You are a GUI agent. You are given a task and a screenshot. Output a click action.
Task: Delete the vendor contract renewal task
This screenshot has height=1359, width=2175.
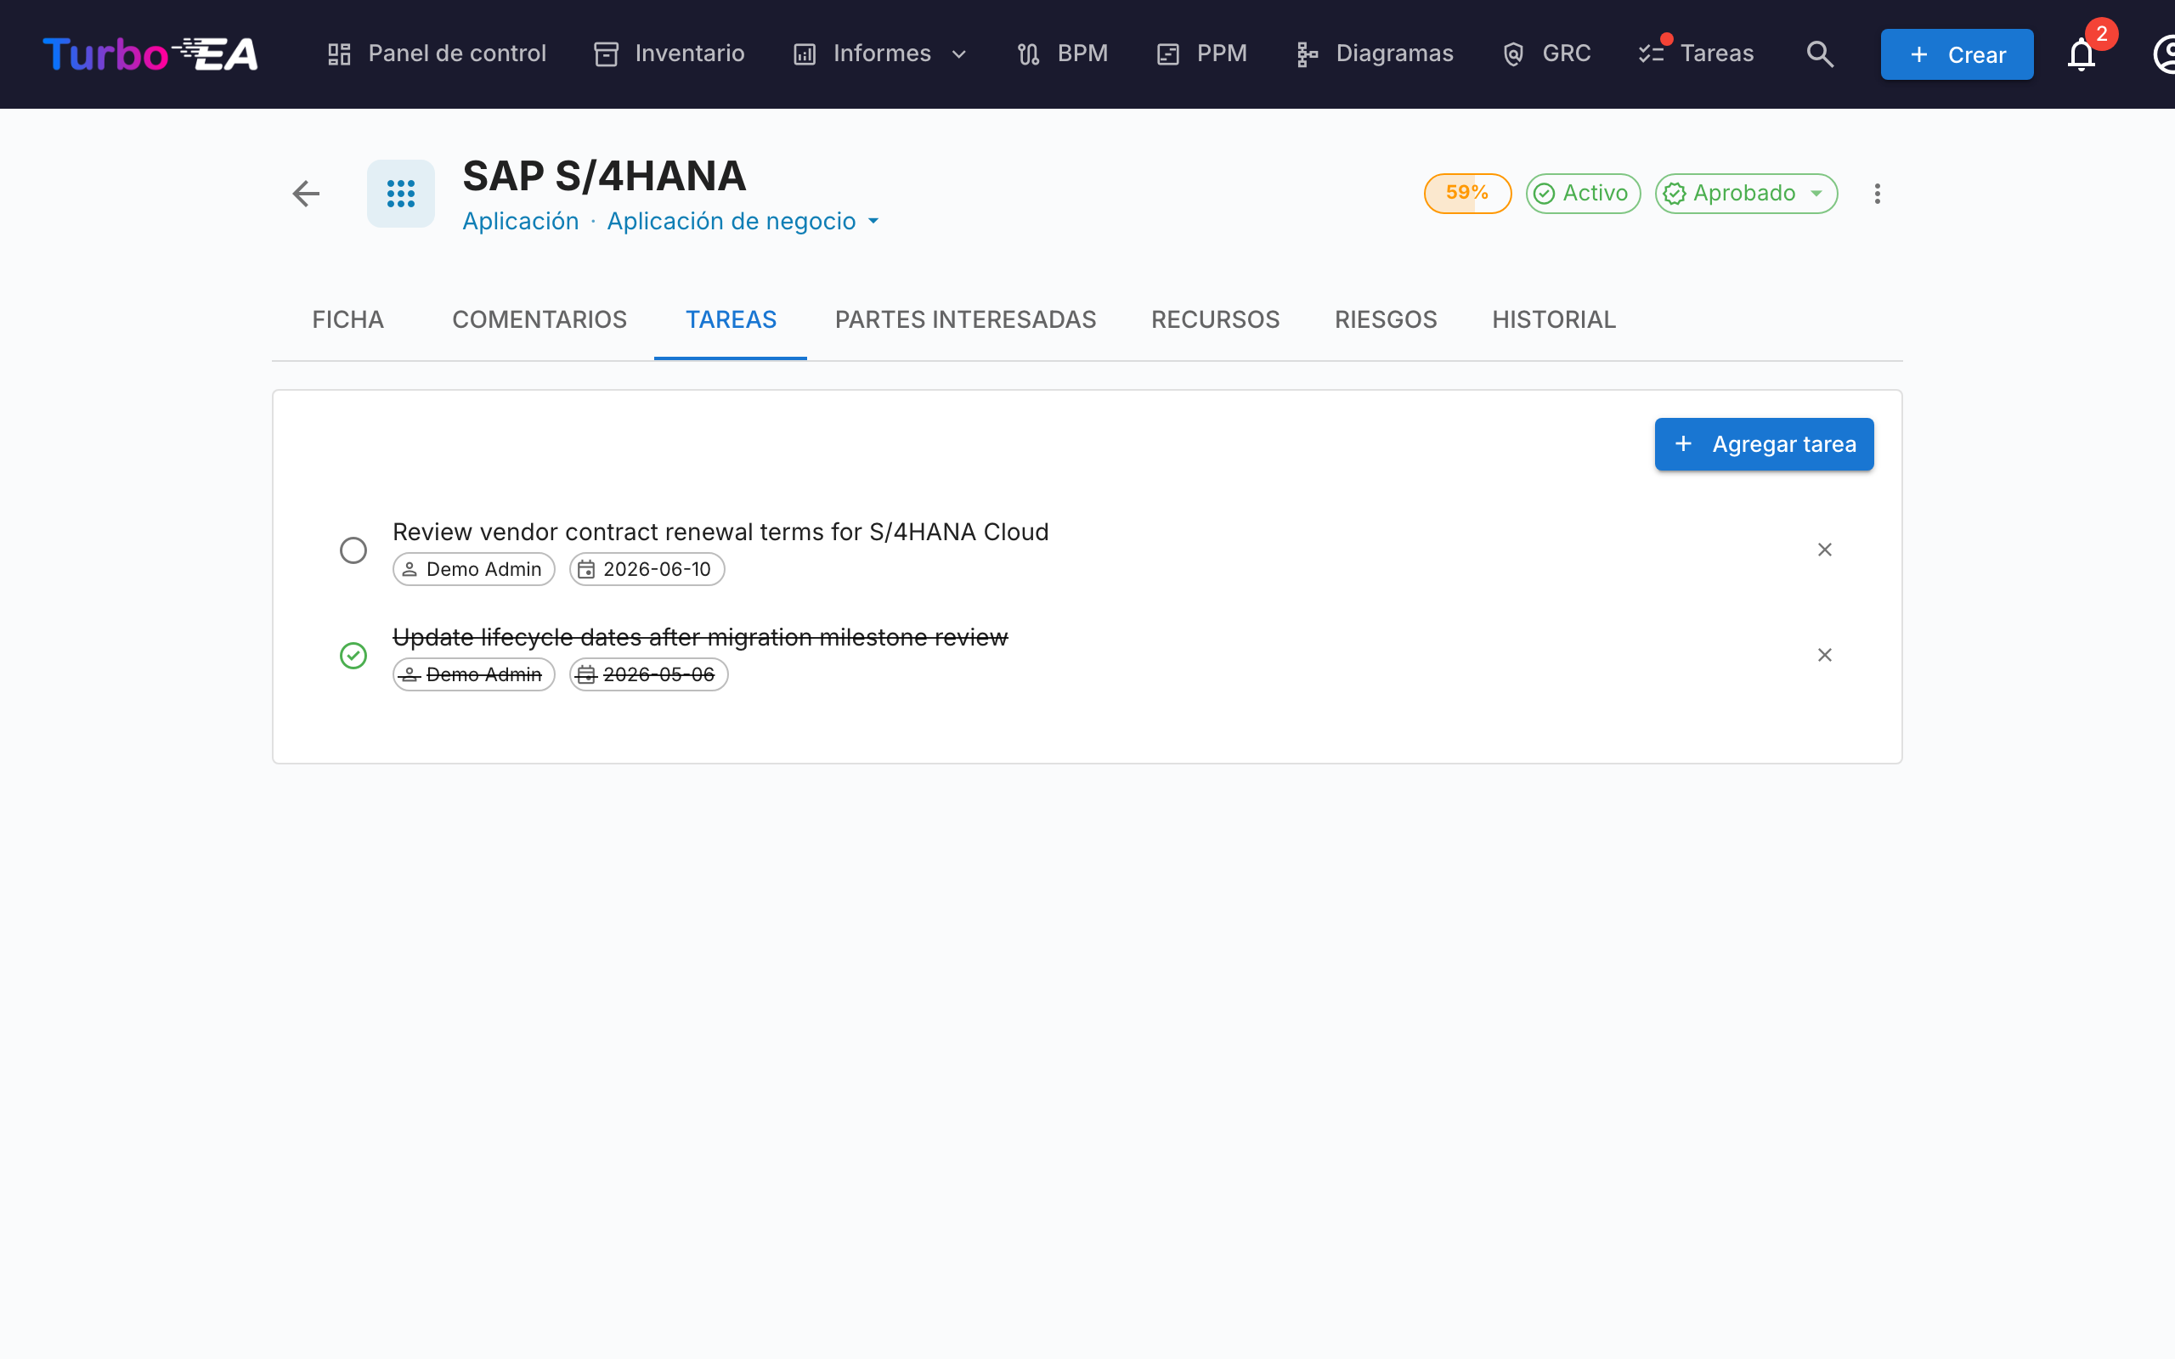[1824, 550]
